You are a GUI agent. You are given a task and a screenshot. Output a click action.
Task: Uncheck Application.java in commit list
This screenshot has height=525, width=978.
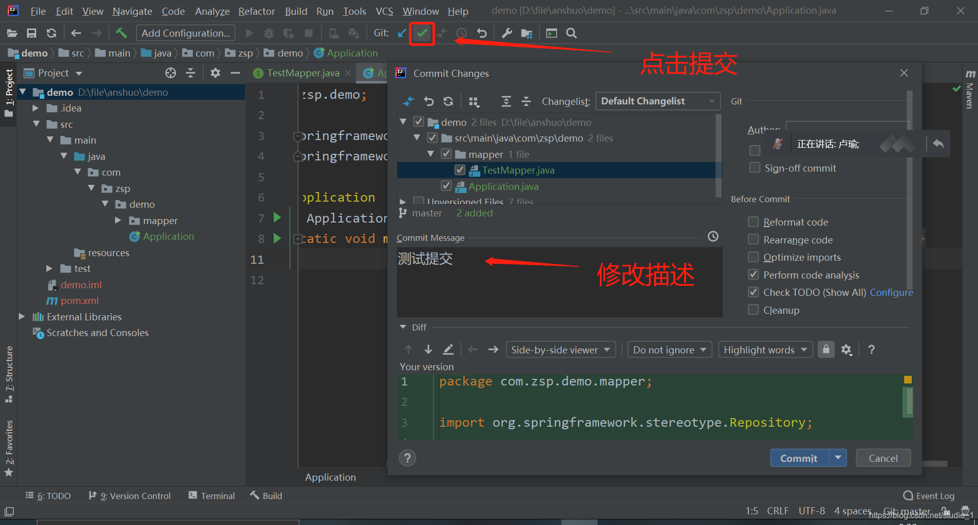pos(446,186)
